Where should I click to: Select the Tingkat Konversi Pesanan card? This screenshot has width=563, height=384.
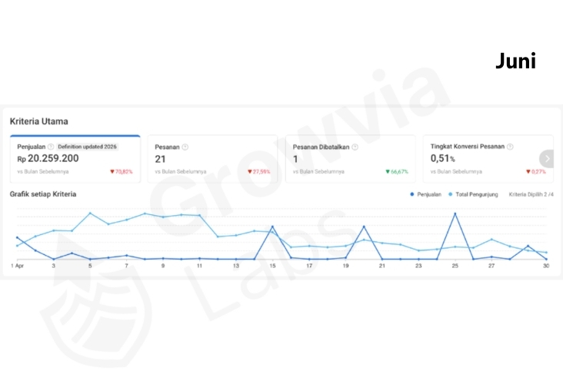click(488, 159)
